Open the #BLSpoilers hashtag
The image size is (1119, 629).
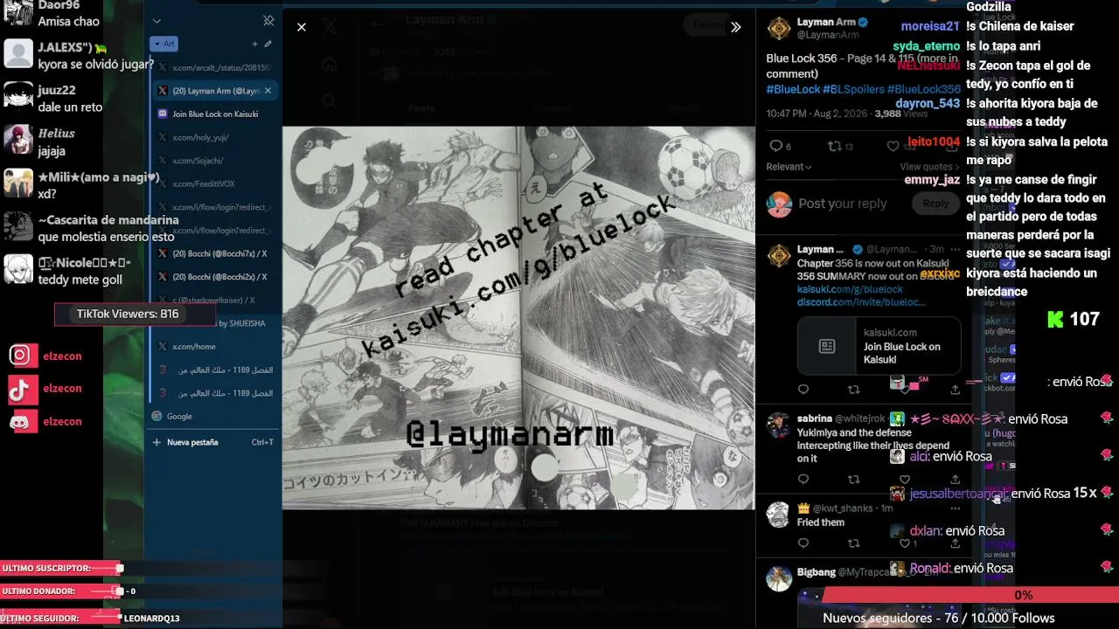(853, 89)
